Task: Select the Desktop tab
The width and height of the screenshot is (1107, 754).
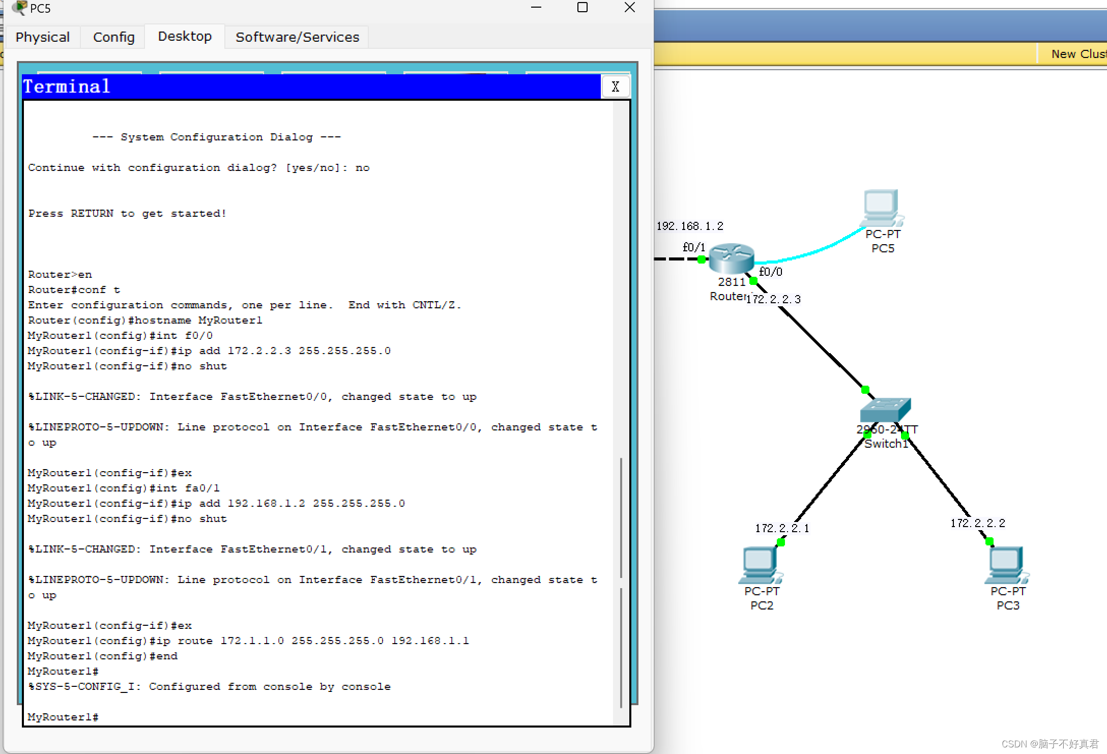Action: click(x=185, y=37)
